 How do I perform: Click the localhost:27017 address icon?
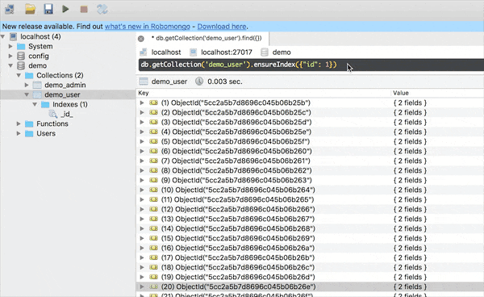pyautogui.click(x=194, y=52)
